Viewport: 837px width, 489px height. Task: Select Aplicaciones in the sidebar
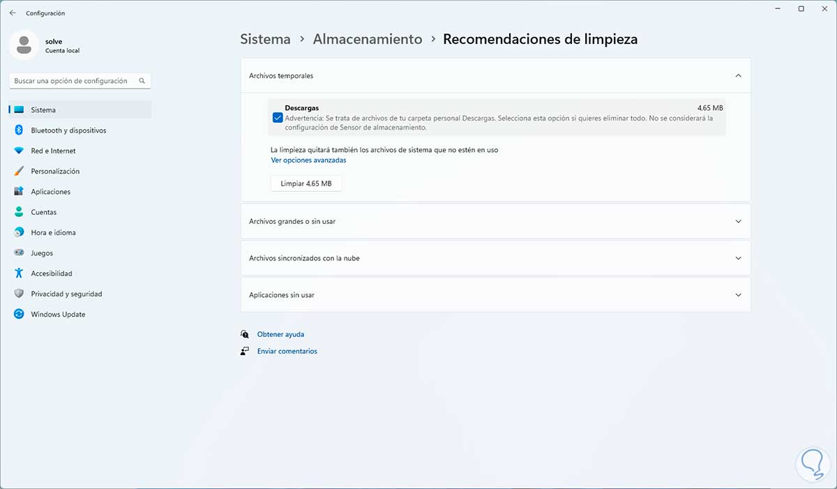80,192
